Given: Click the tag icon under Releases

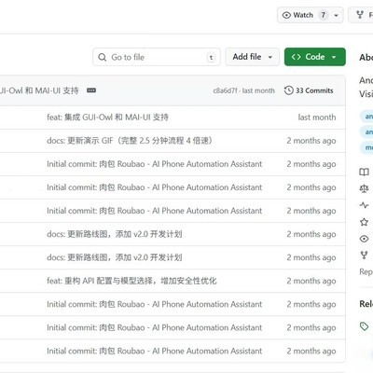Looking at the screenshot, I should tap(364, 326).
